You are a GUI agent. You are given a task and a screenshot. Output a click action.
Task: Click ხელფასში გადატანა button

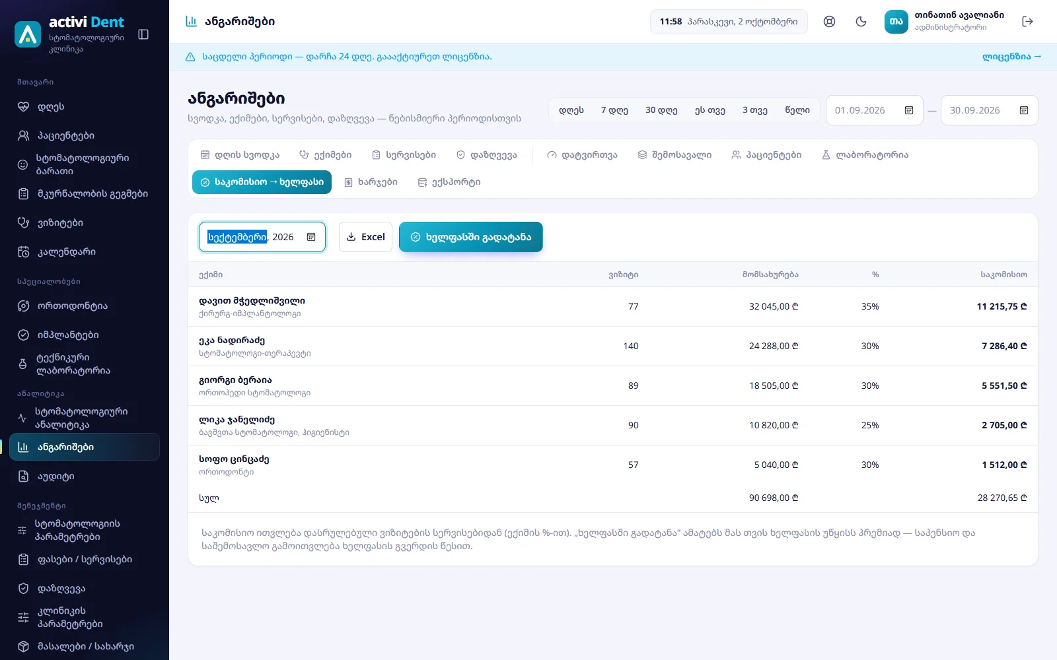[x=471, y=237]
